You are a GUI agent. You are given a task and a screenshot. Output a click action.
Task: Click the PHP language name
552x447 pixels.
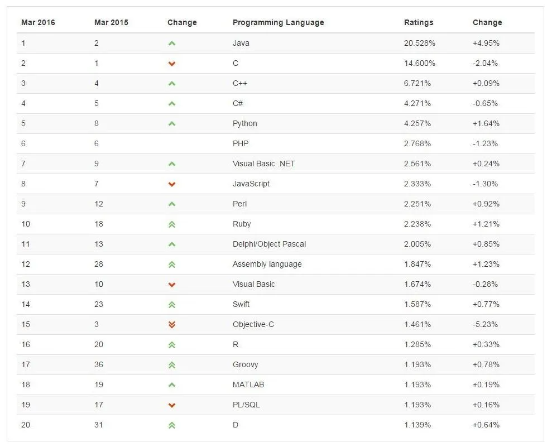(x=241, y=143)
